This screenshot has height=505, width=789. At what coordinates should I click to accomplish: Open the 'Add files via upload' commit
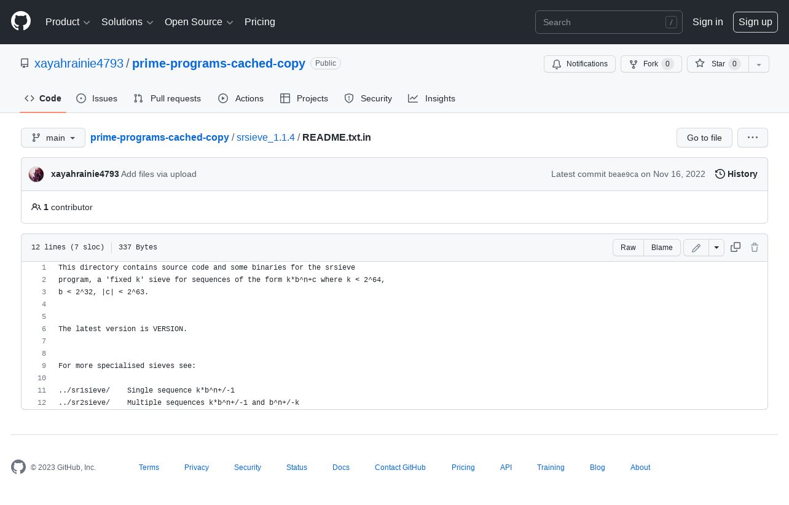159,174
